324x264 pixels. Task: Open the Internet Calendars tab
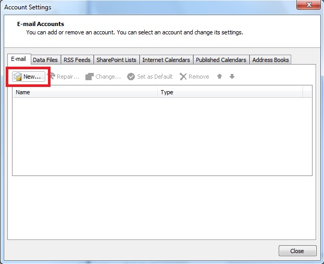pyautogui.click(x=166, y=60)
